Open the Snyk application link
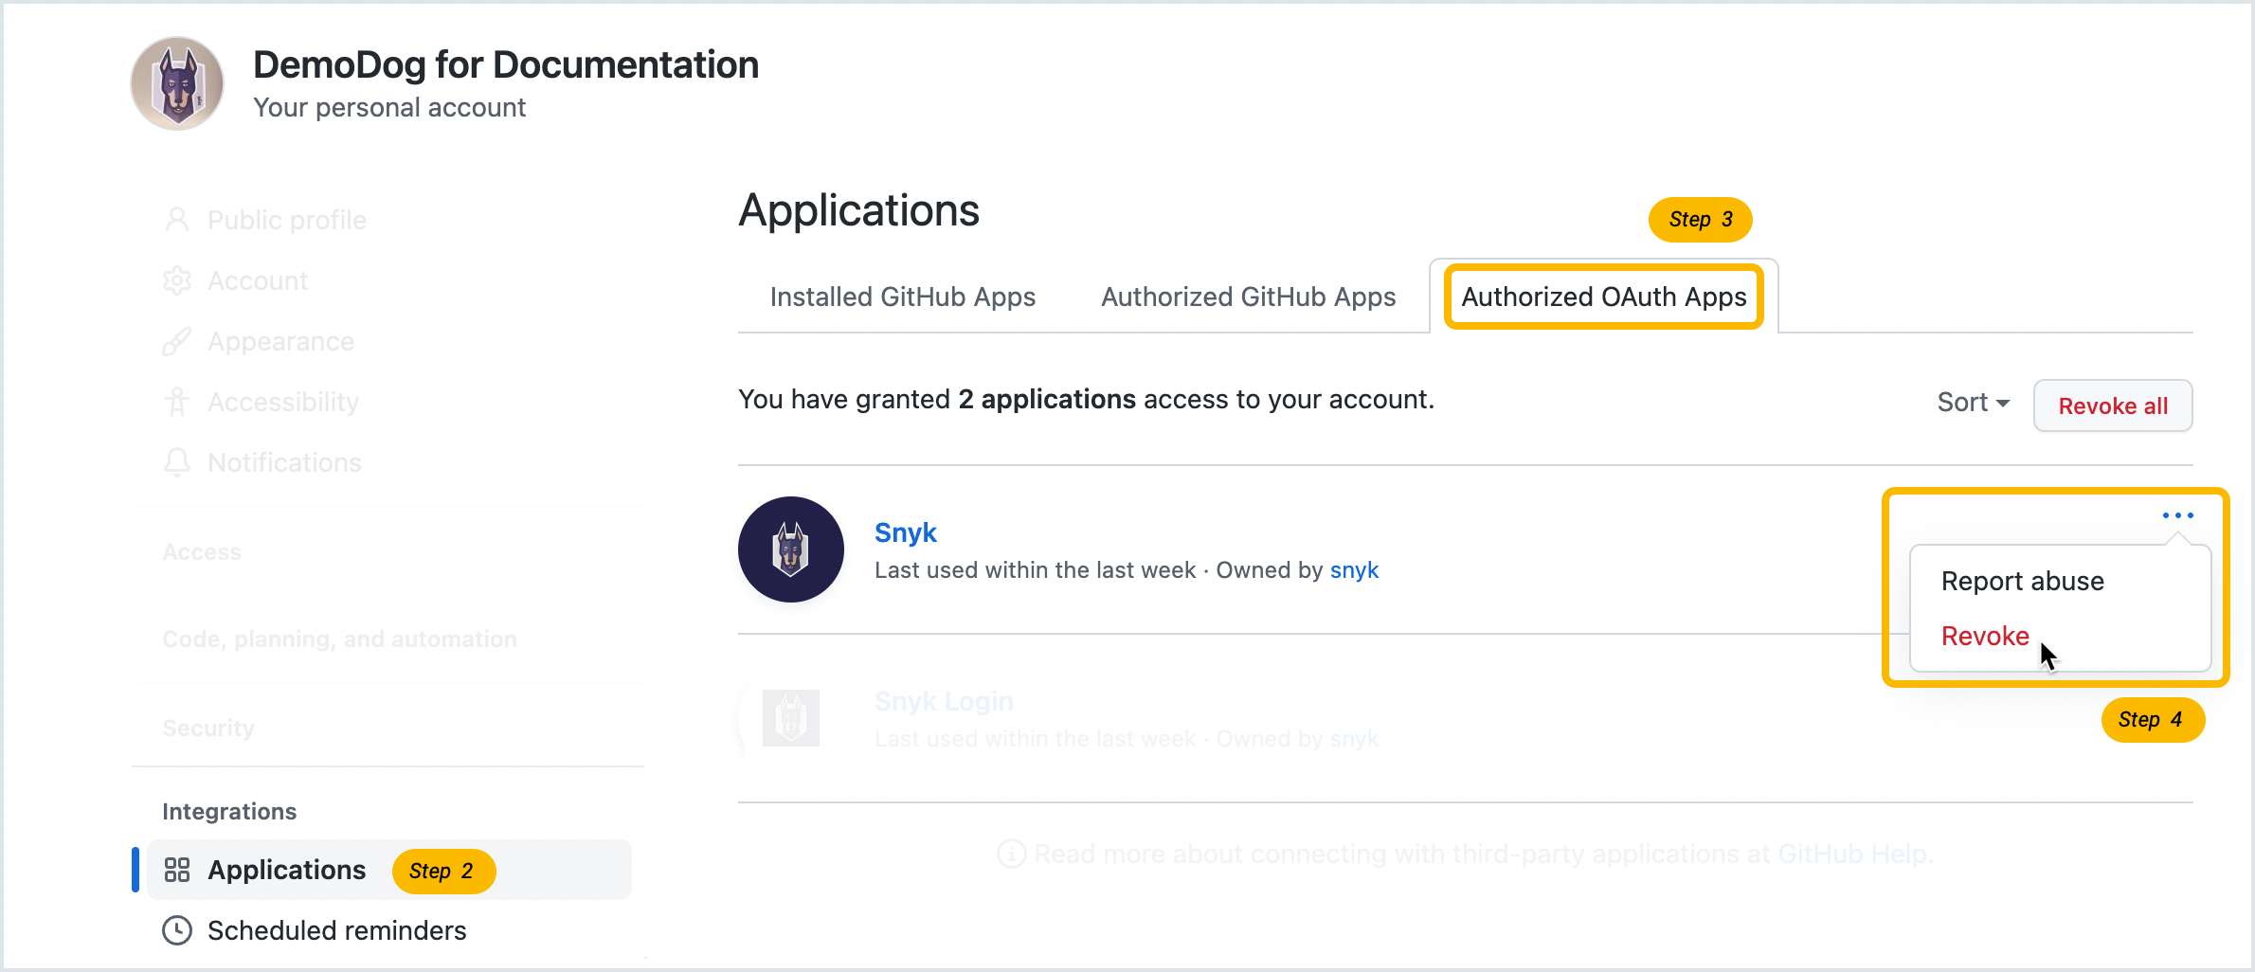This screenshot has height=972, width=2255. pos(906,532)
